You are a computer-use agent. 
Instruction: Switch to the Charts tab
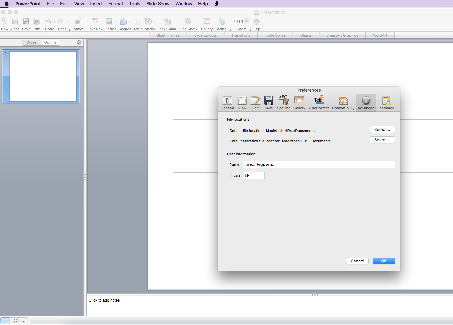pos(306,35)
